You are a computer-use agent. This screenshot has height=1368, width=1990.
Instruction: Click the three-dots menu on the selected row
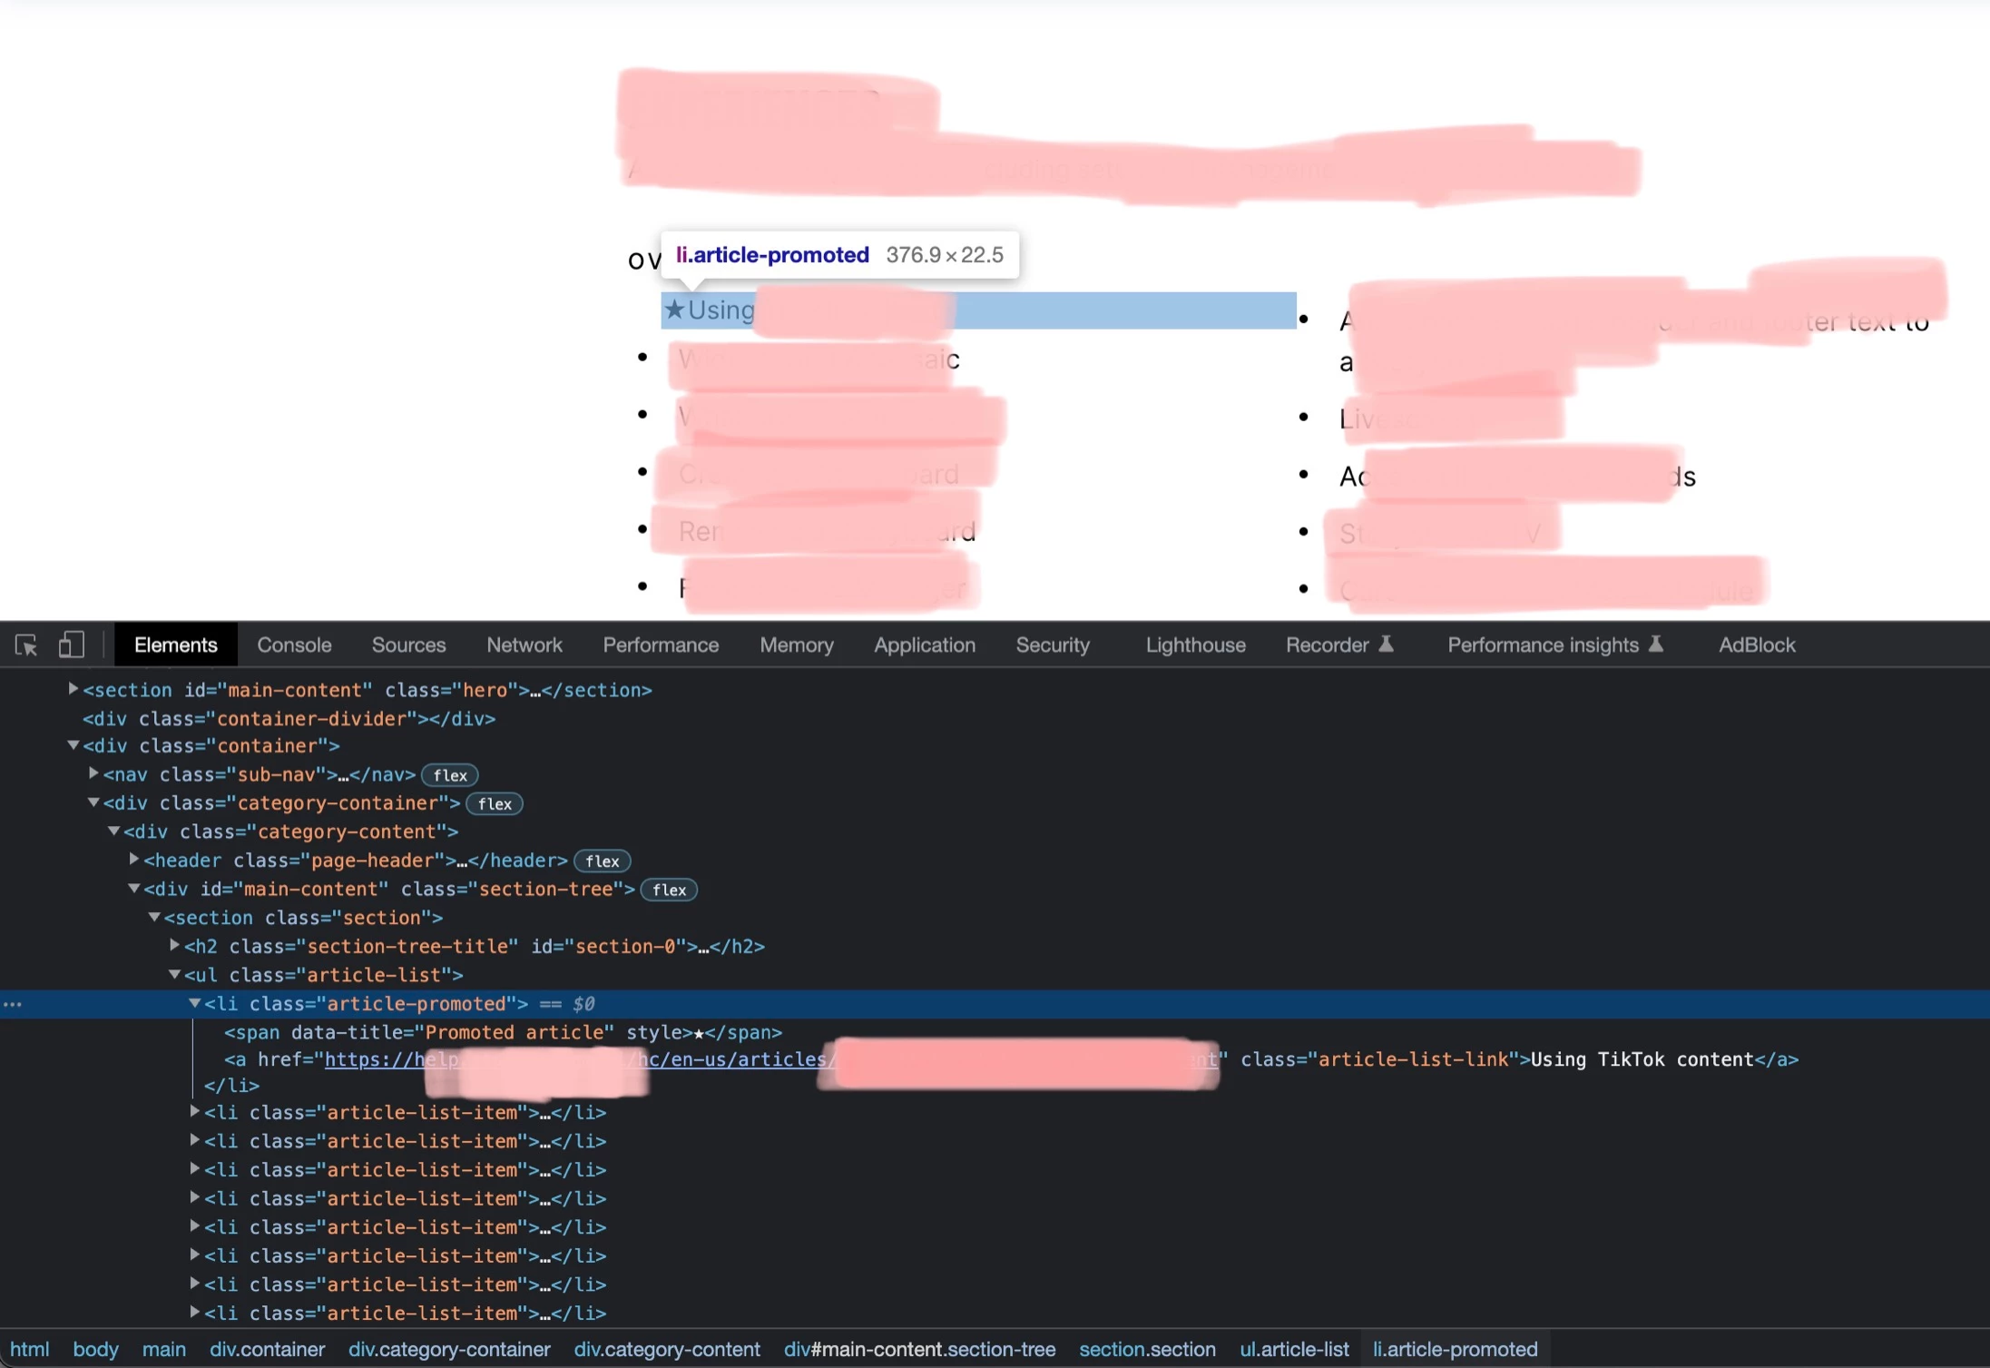pyautogui.click(x=13, y=1004)
